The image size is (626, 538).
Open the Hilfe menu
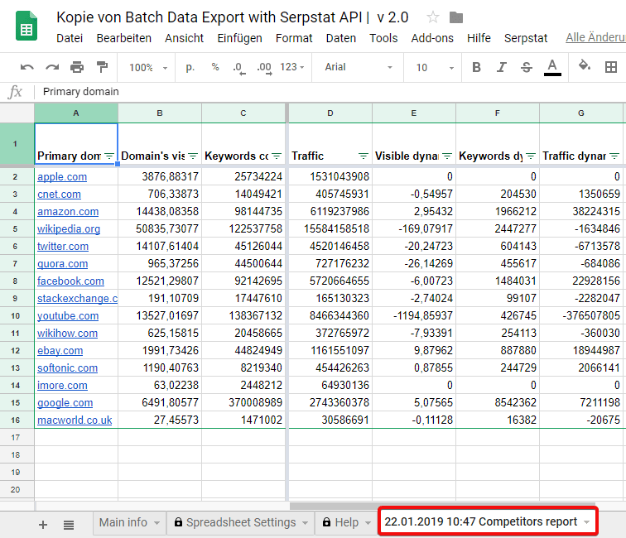click(479, 38)
